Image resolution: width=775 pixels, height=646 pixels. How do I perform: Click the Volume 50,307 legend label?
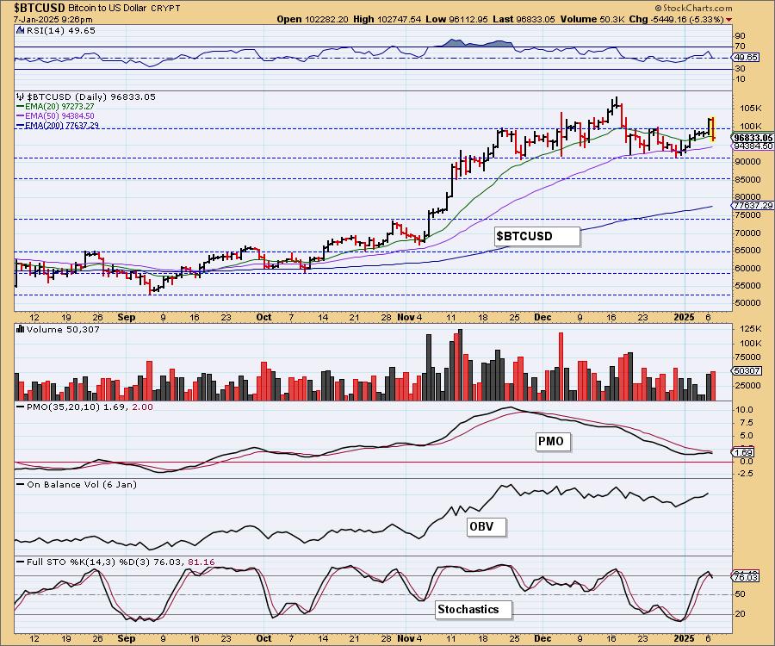click(x=63, y=329)
